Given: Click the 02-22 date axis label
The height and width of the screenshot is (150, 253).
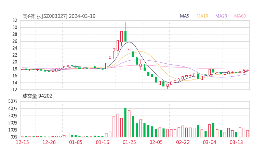Looking at the screenshot, I should click(x=183, y=142).
